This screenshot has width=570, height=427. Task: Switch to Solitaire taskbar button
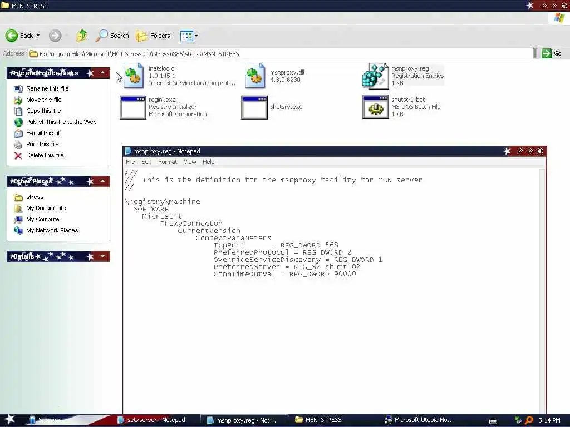click(46, 420)
